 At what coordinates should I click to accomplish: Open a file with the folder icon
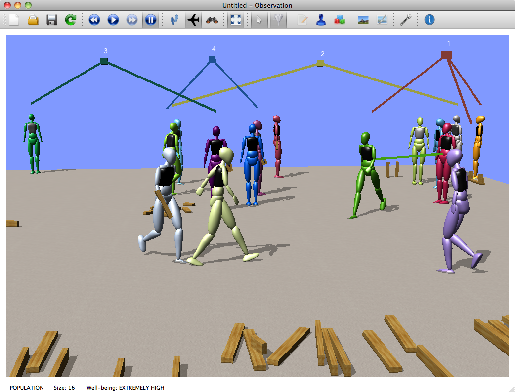pos(33,20)
